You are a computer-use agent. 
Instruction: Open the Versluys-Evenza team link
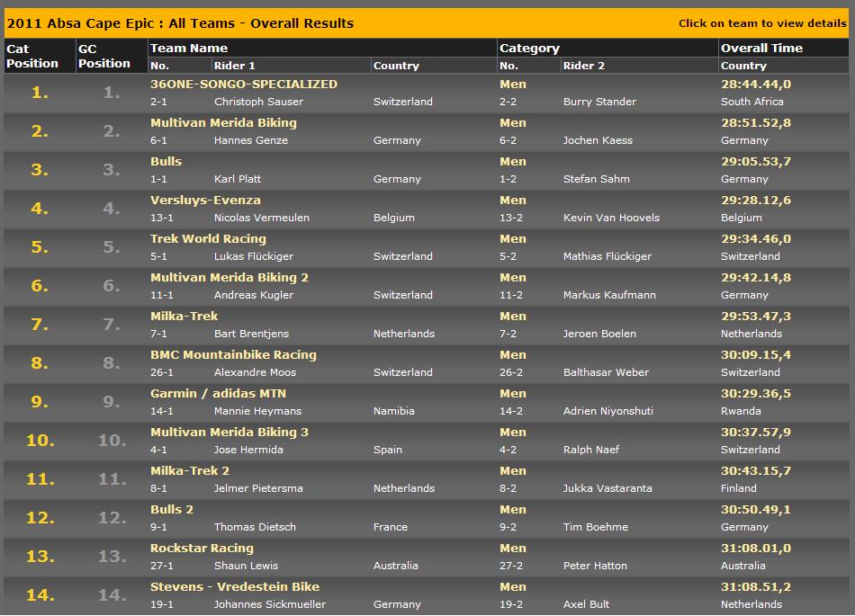(x=205, y=200)
